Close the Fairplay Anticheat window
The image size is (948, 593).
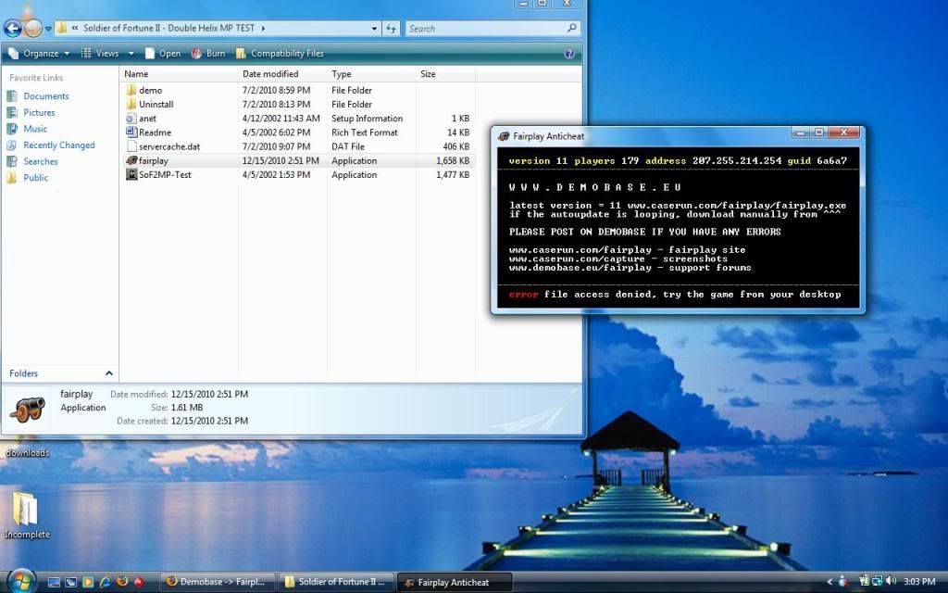[844, 132]
